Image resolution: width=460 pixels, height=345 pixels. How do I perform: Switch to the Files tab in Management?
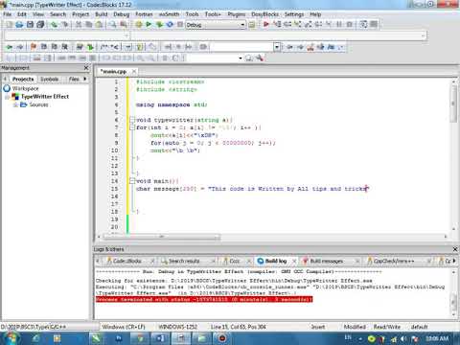74,79
